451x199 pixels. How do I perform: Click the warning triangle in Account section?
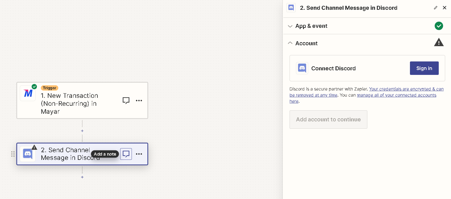click(439, 42)
